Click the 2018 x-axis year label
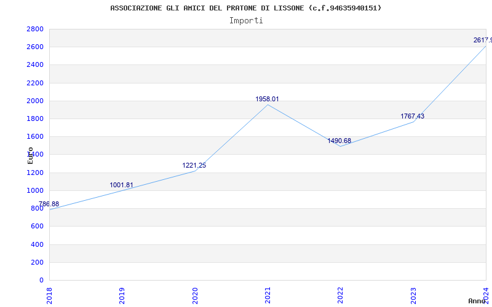 [x=49, y=296]
